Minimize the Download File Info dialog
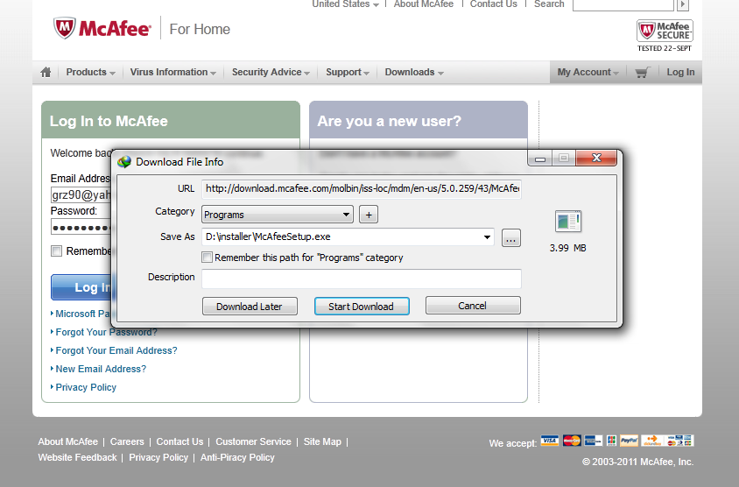739x487 pixels. (x=540, y=159)
